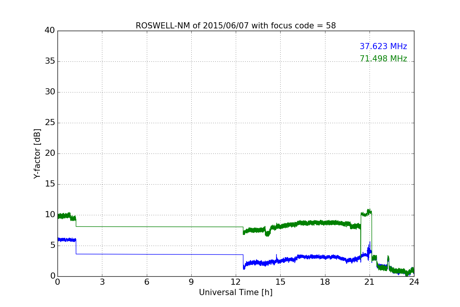Click y-axis tick label 15

tap(50, 184)
